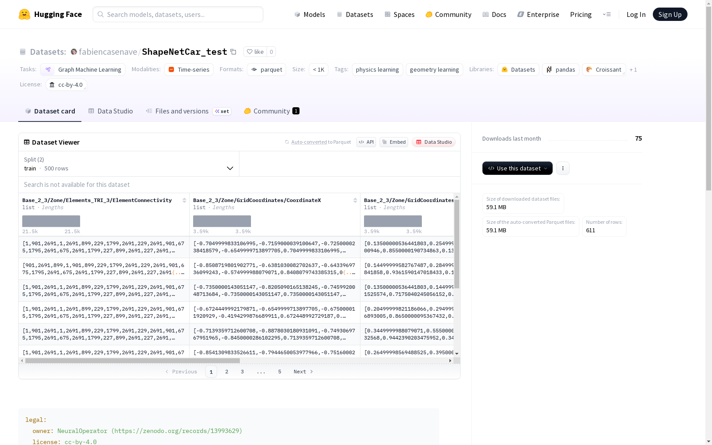Switch to the Dataset card tab
This screenshot has height=445, width=712.
(50, 111)
